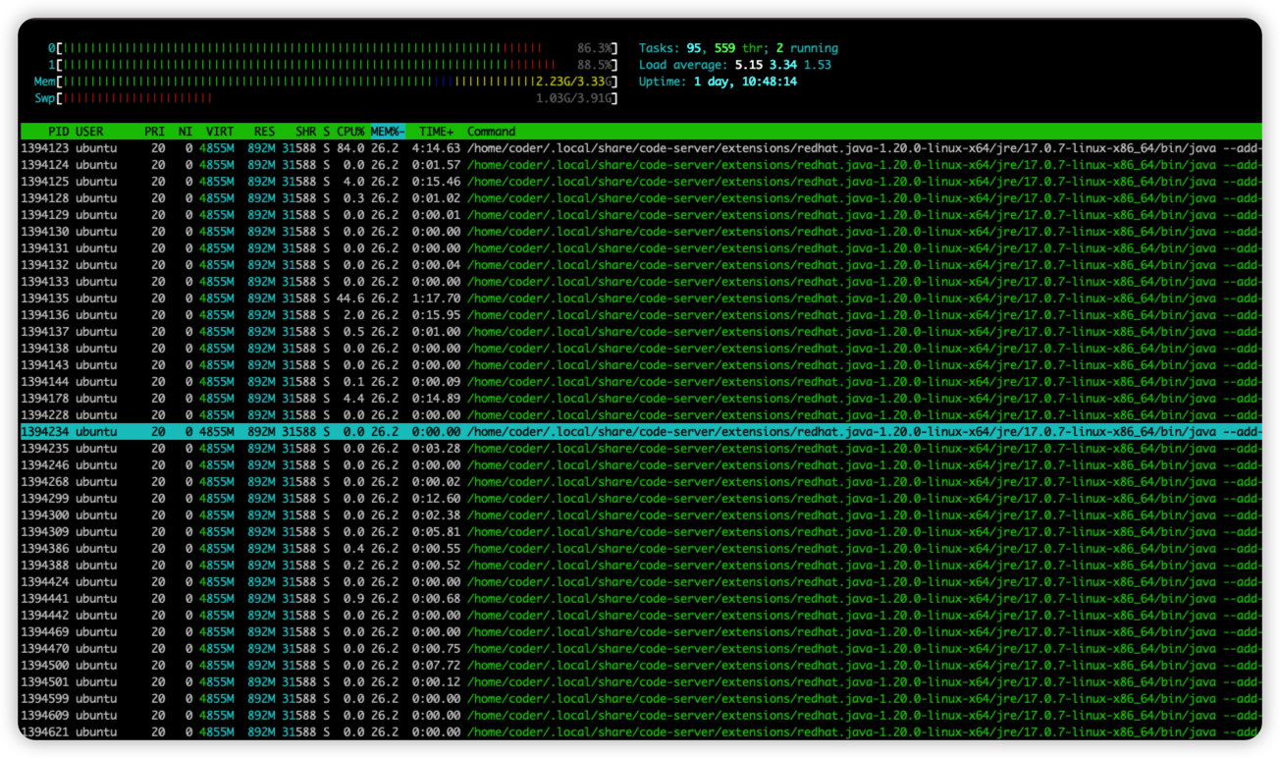1280x758 pixels.
Task: Sort by the VIRT memory column
Action: click(219, 132)
